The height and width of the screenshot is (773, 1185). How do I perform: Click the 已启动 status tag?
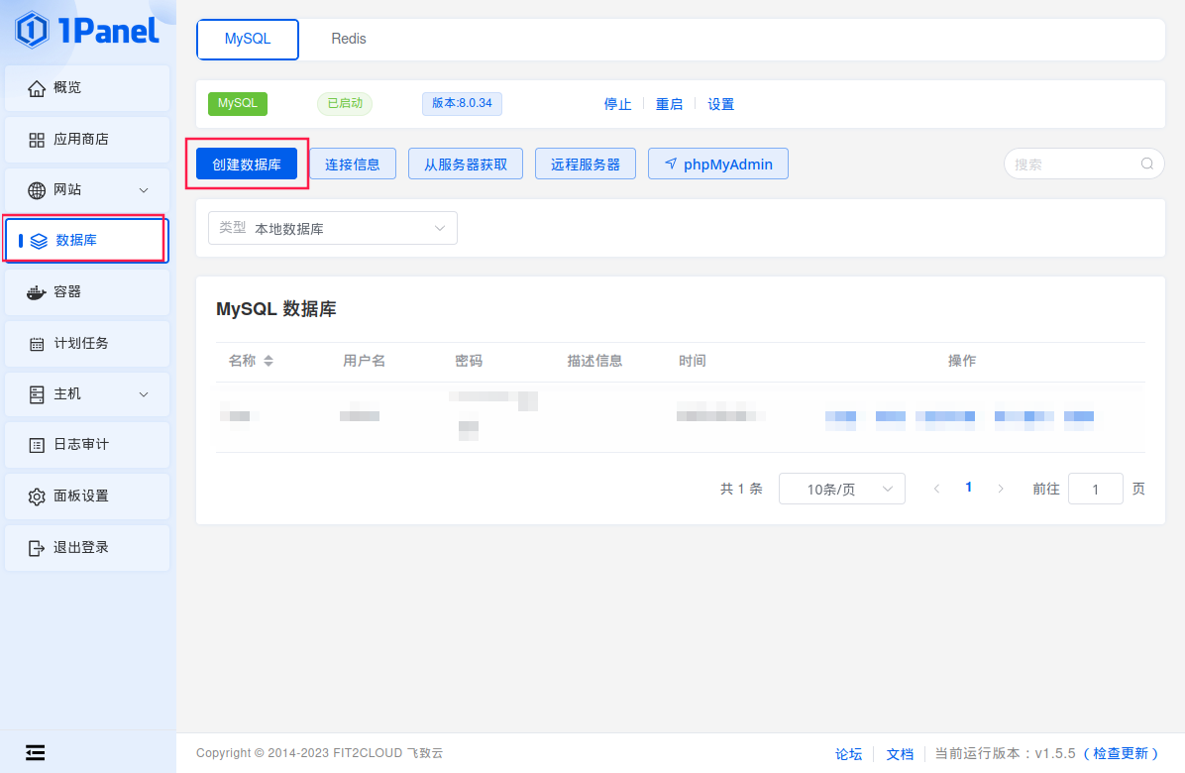tap(345, 103)
